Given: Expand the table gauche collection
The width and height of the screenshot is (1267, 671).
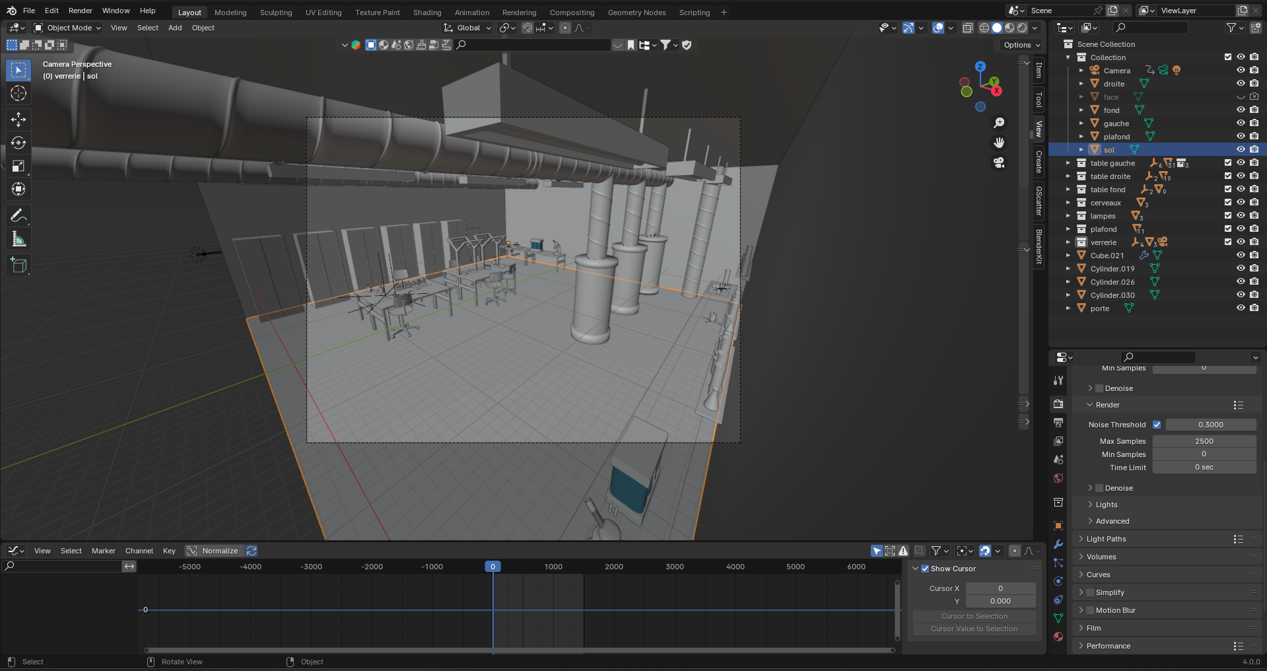Looking at the screenshot, I should (1068, 163).
